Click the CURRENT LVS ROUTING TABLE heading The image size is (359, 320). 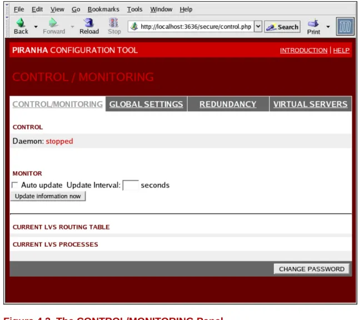(x=61, y=227)
